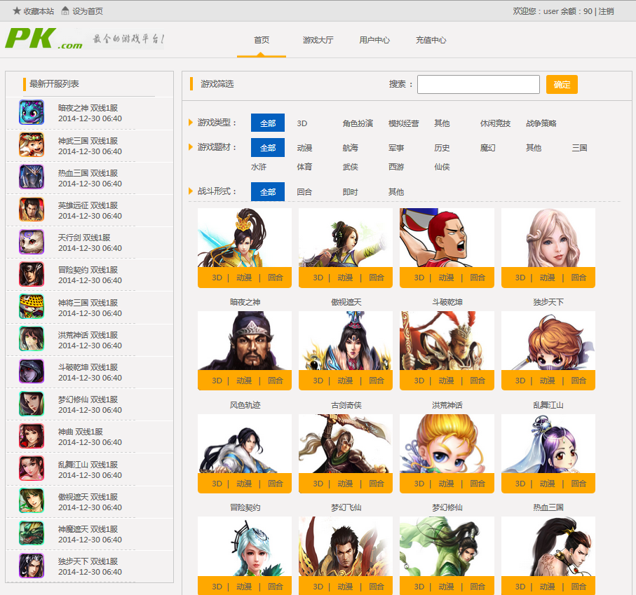This screenshot has height=595, width=636.
Task: Click the 暗夜之神 game icon in server list
Action: (32, 112)
